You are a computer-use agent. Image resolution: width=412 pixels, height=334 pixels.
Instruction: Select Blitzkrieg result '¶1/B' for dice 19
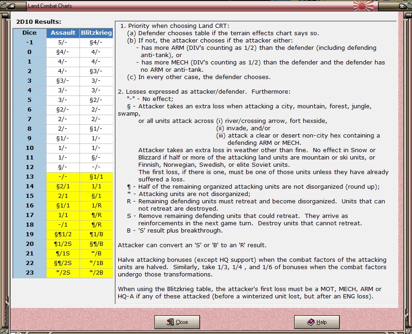tap(96, 234)
